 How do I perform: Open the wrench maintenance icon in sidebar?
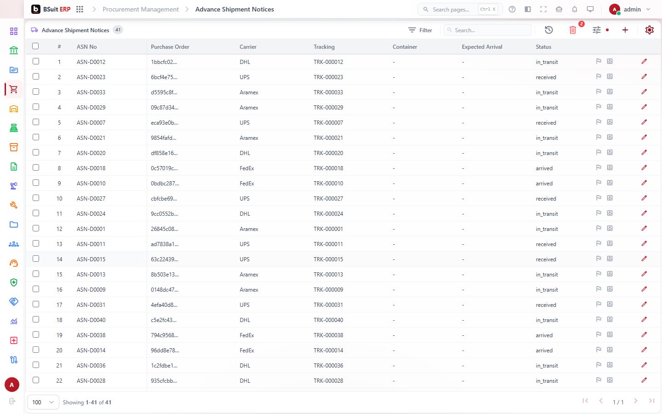tap(14, 205)
